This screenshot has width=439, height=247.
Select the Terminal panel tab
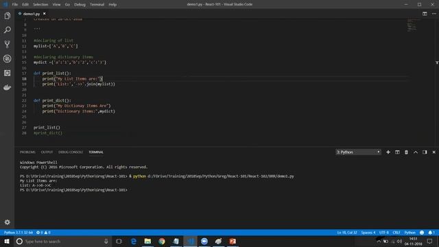(x=96, y=152)
